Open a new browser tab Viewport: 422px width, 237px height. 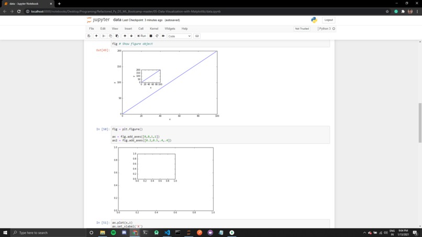click(x=59, y=4)
